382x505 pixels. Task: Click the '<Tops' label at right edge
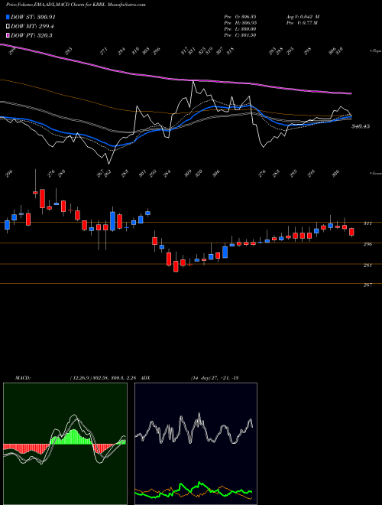coord(375,51)
